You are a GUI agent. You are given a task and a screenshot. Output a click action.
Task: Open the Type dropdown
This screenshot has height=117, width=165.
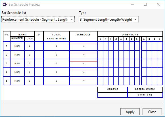click(x=109, y=19)
